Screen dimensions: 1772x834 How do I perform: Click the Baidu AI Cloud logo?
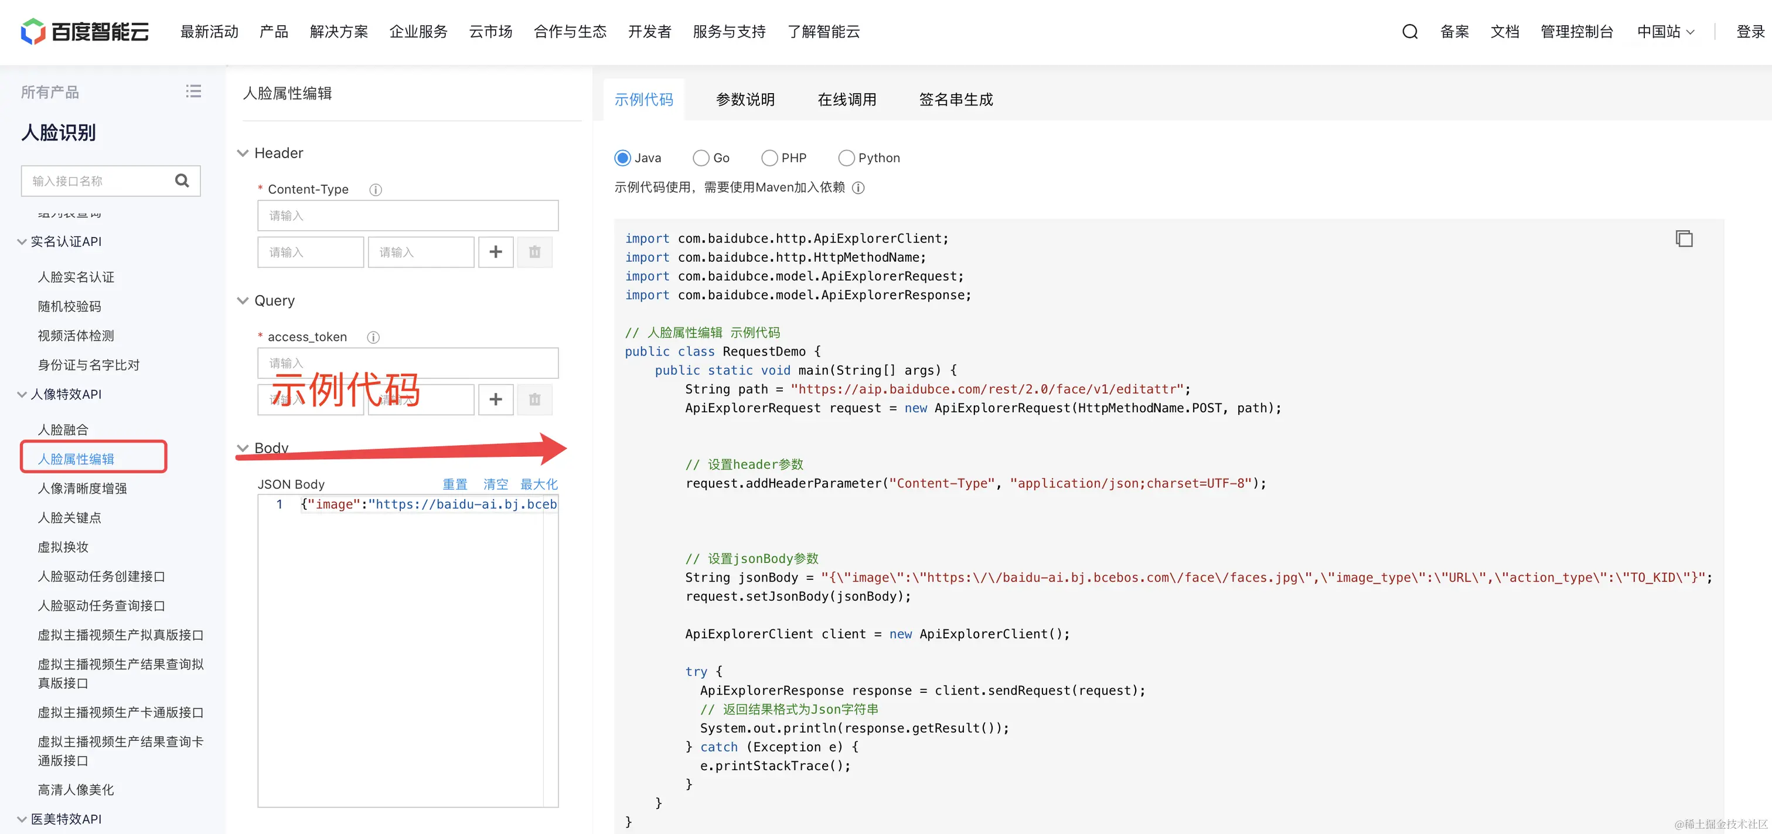click(84, 32)
